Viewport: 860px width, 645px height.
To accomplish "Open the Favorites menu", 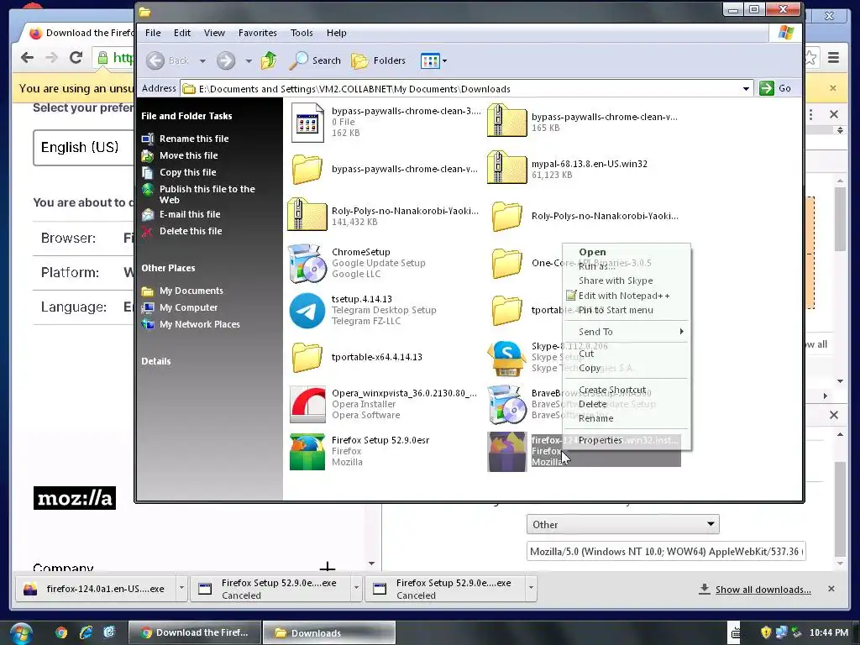I will [258, 33].
